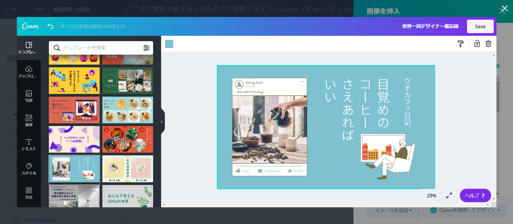
Task: Click the copy style paint roller icon
Action: (460, 44)
